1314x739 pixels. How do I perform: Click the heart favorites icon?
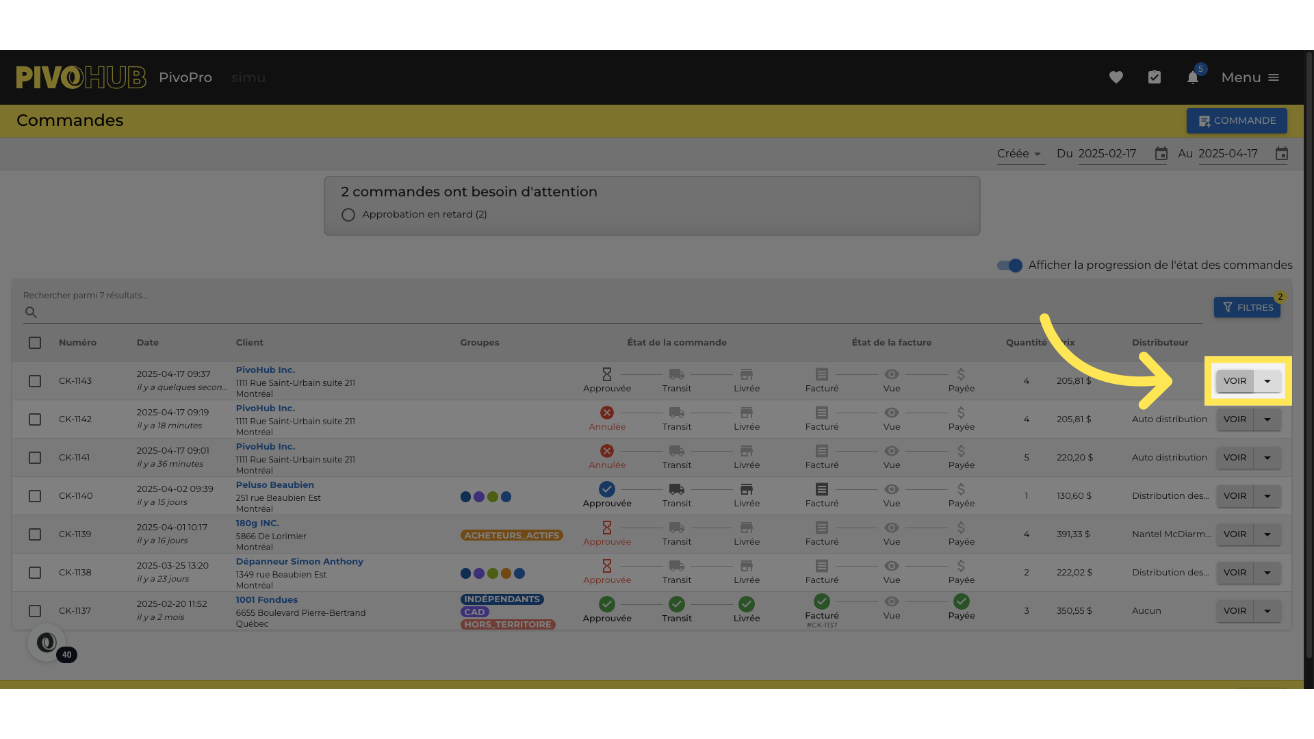point(1116,77)
